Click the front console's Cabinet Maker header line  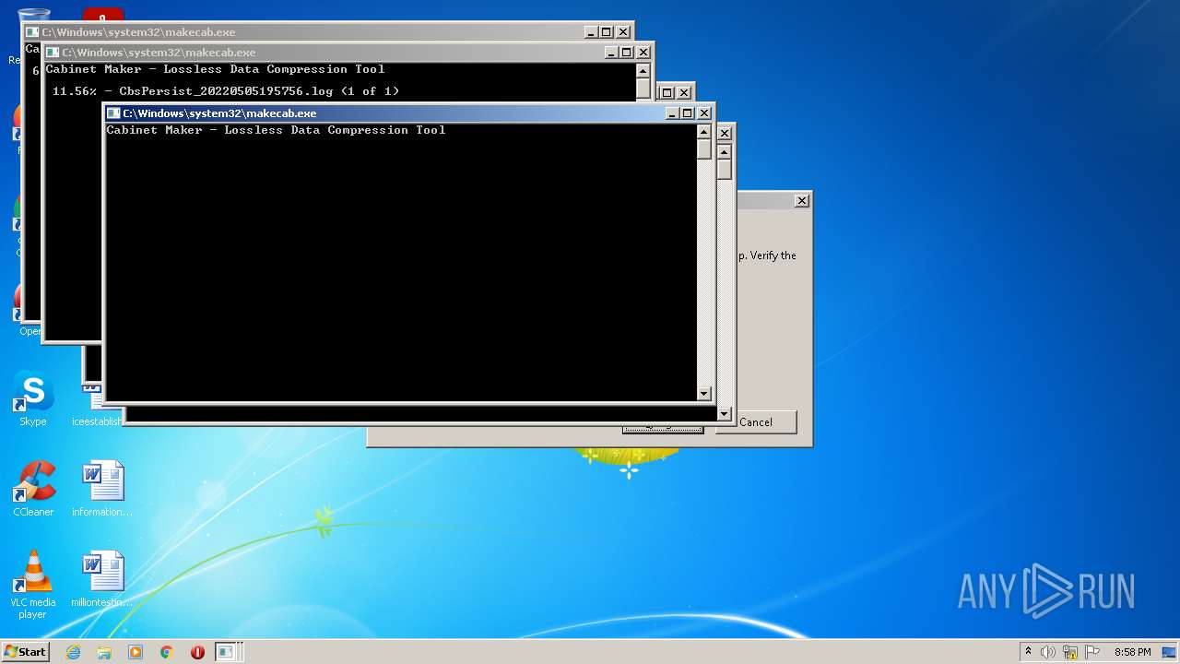click(276, 130)
